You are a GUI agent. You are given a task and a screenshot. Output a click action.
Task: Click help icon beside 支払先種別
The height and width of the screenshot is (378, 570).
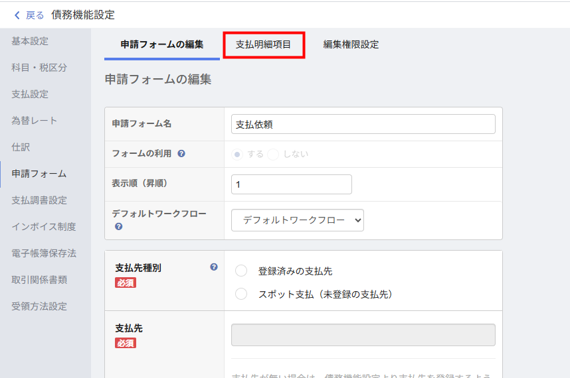[x=214, y=267]
